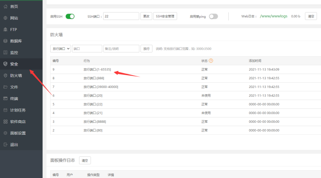Image resolution: width=321 pixels, height=178 pixels.
Task: Click the FTP sidebar icon
Action: point(5,30)
